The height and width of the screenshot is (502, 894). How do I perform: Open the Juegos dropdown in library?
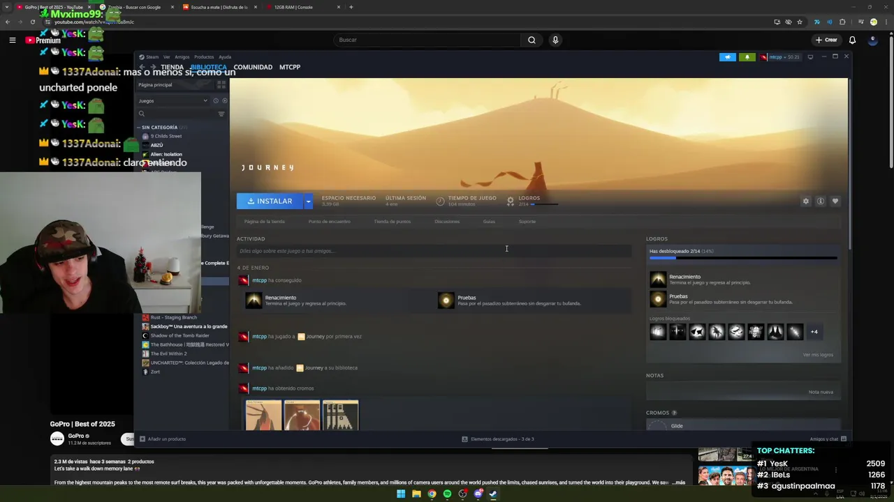click(x=173, y=100)
